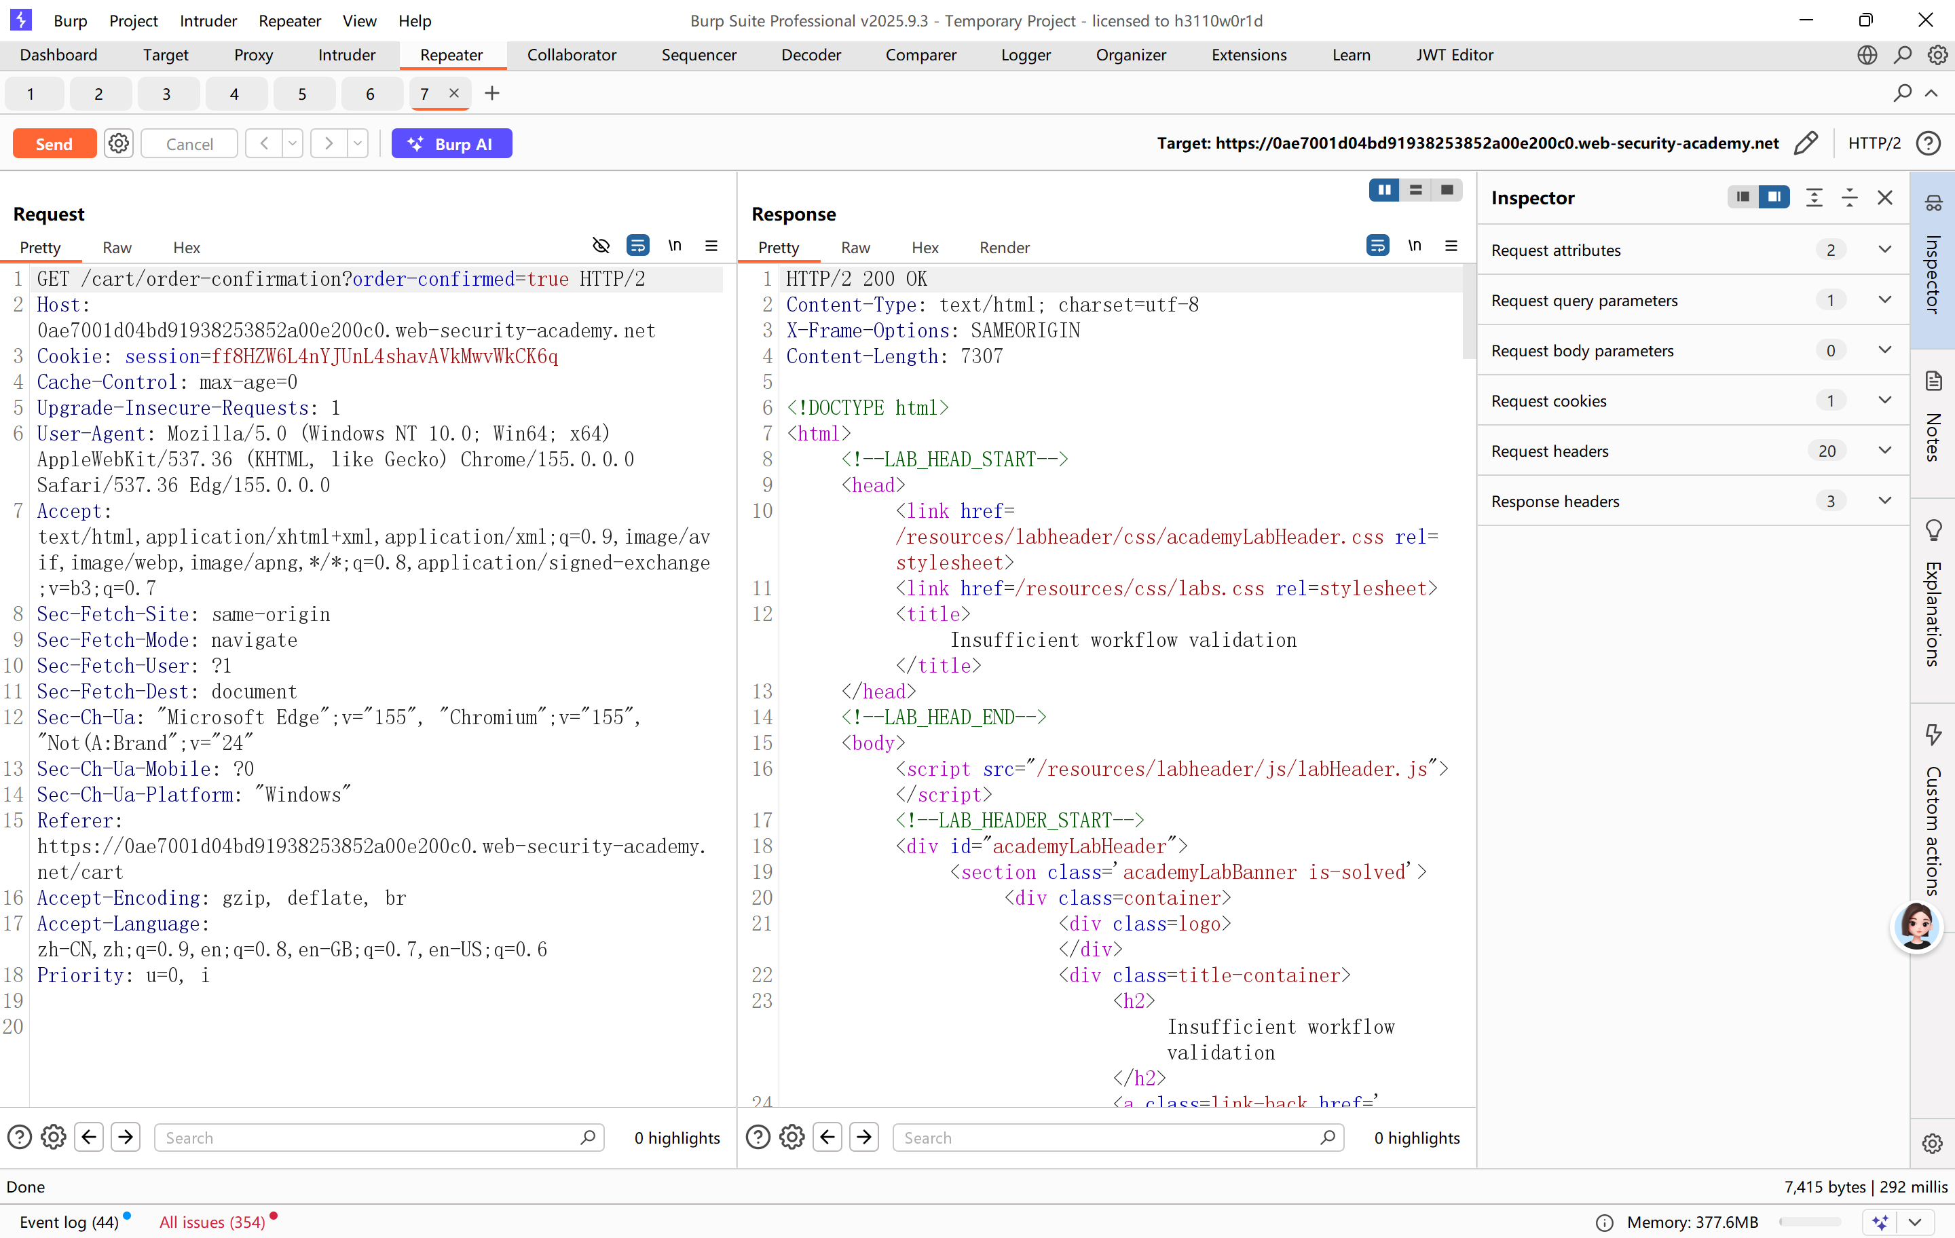Click the edit target pencil icon
This screenshot has height=1238, width=1955.
click(1806, 144)
